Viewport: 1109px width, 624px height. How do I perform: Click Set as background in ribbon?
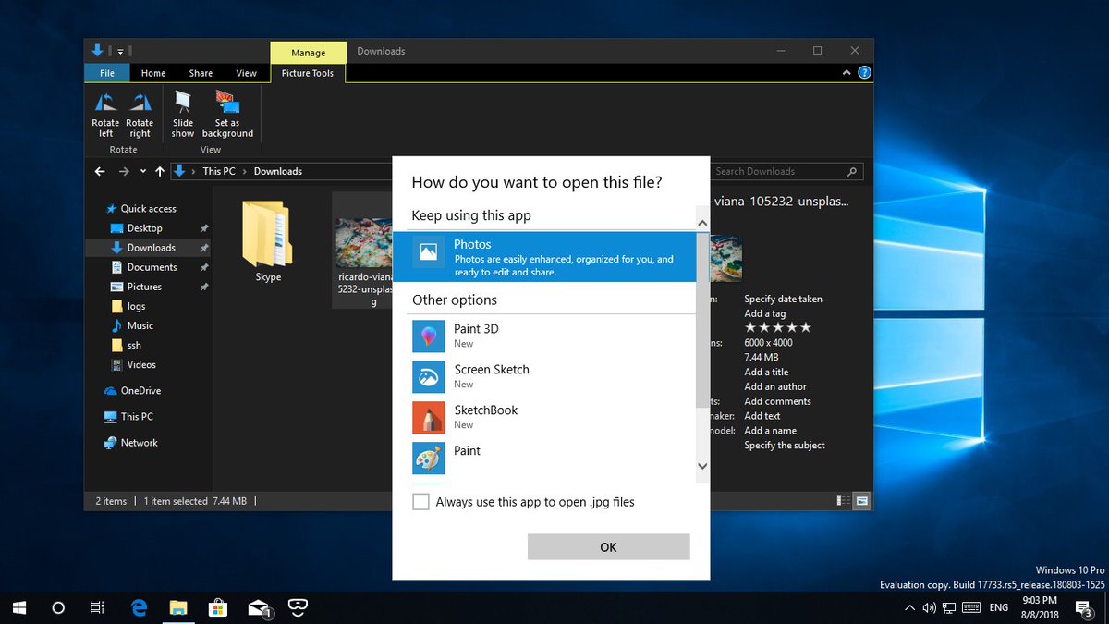pos(227,115)
